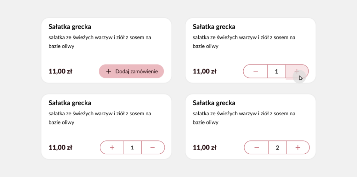This screenshot has height=177, width=357.
Task: Click the 11,00 zł price beside the plus-first stepper
Action: (x=60, y=148)
